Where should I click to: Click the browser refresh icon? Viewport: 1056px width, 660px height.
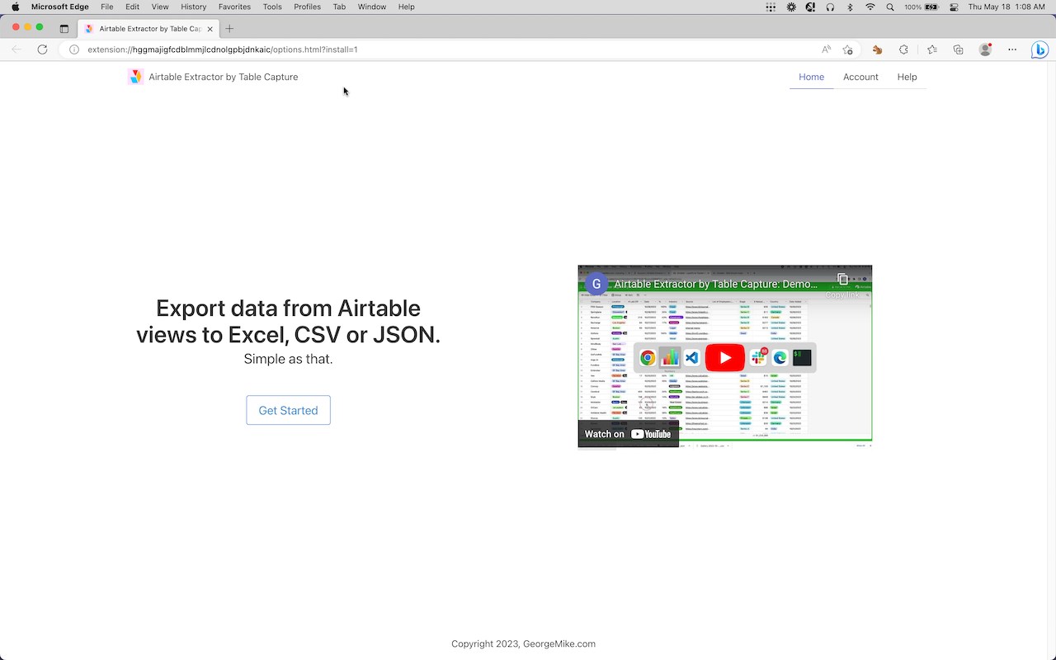coord(42,49)
